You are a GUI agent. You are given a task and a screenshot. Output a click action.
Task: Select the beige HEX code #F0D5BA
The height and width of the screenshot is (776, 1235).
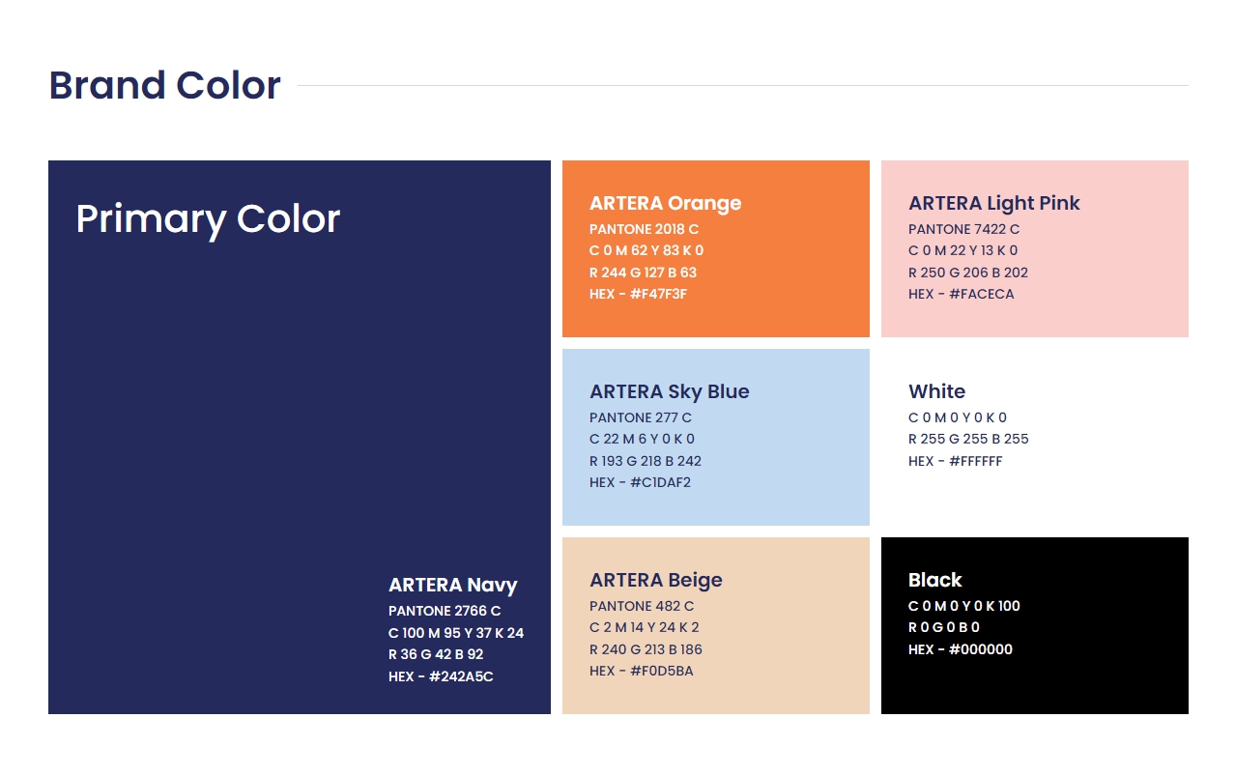[x=641, y=671]
